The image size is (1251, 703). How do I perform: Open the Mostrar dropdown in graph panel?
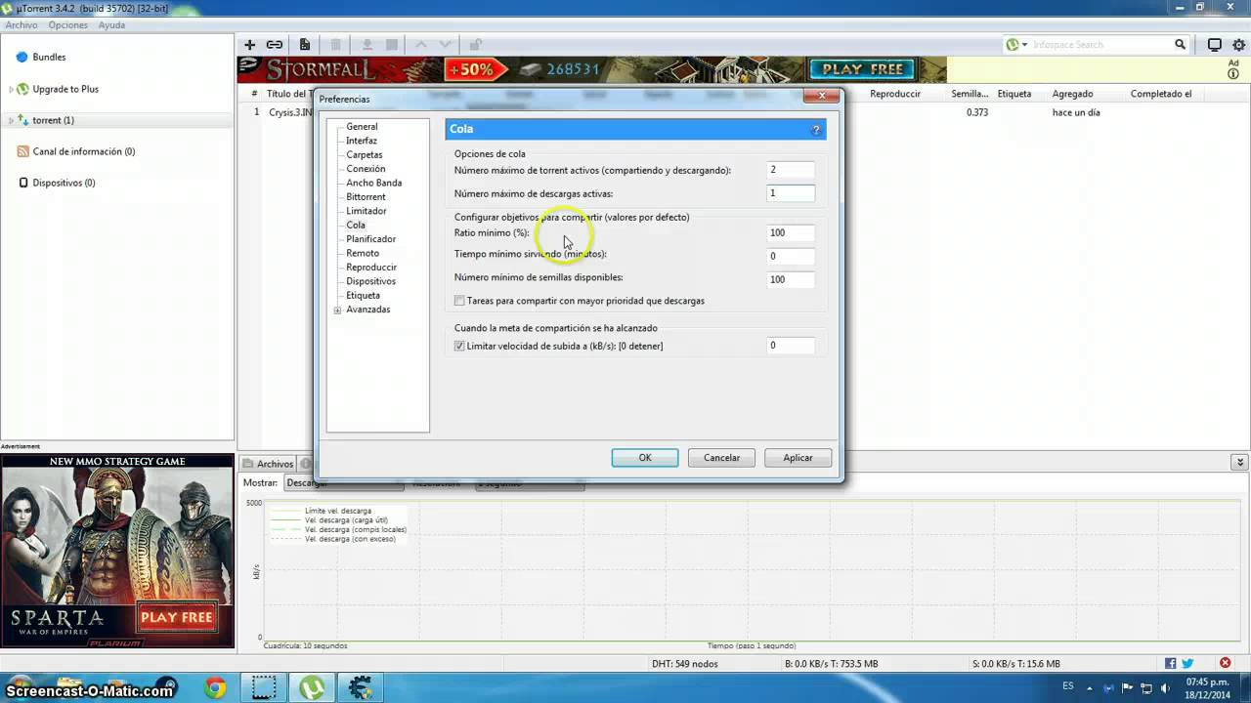pos(342,483)
